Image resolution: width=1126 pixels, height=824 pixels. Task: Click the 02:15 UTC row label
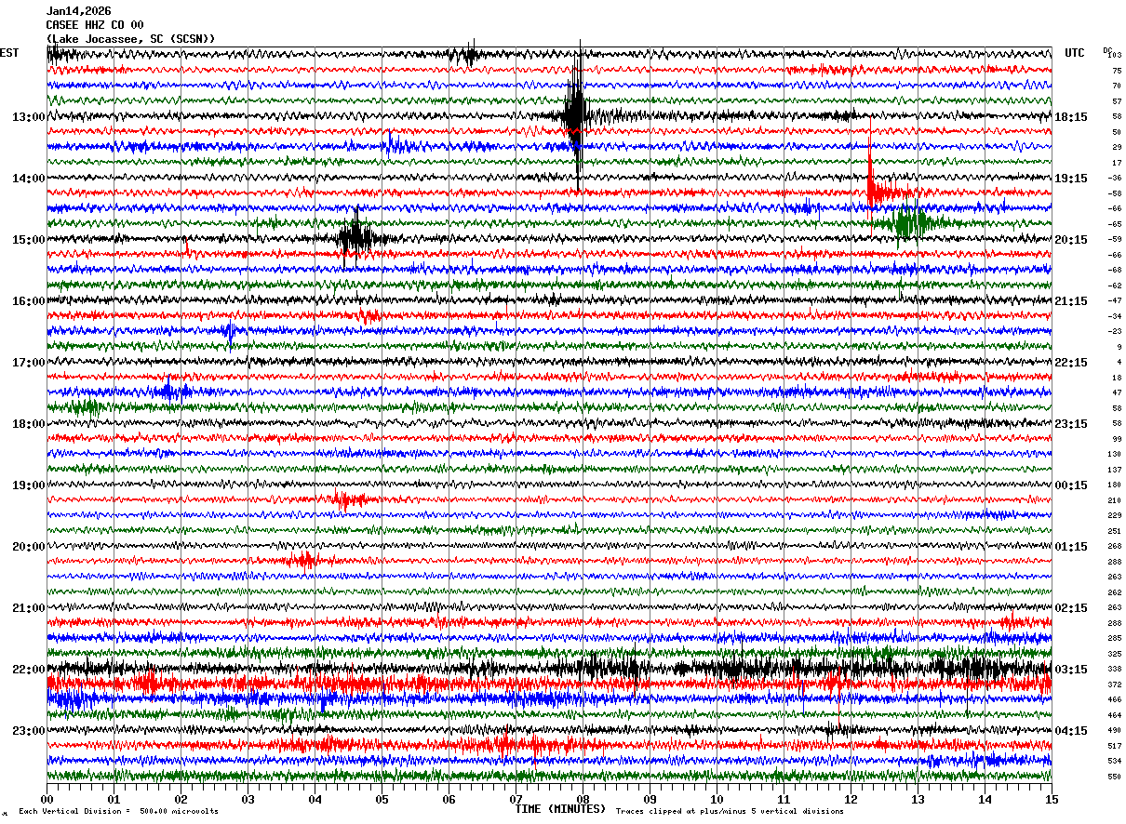[1070, 608]
